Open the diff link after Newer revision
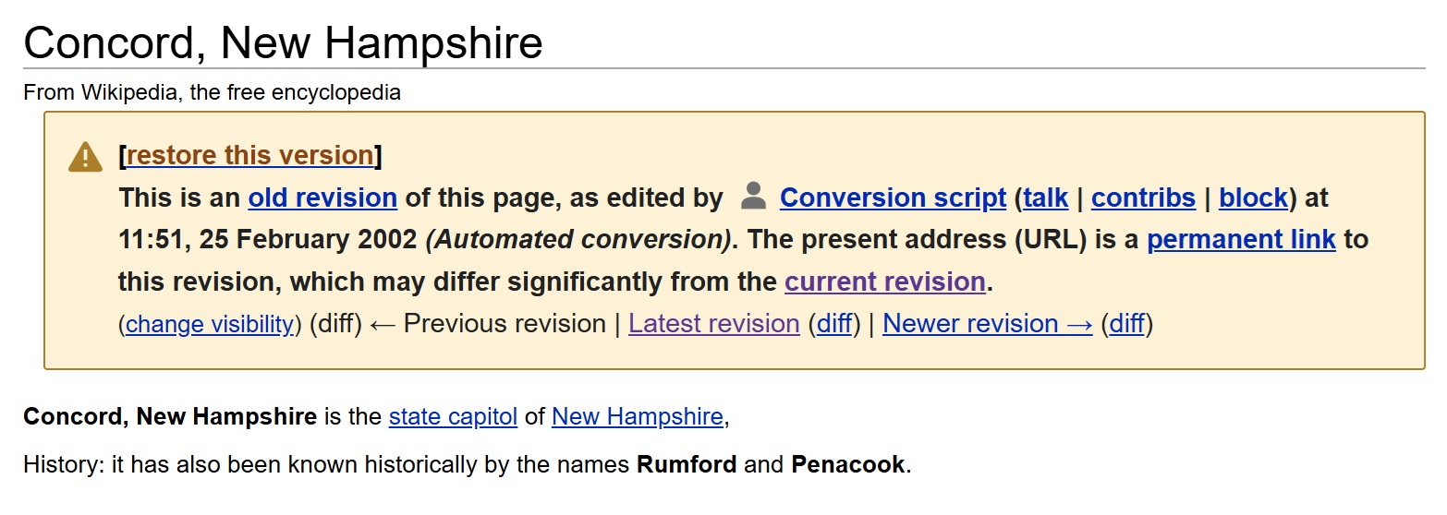The width and height of the screenshot is (1447, 515). (x=1126, y=324)
